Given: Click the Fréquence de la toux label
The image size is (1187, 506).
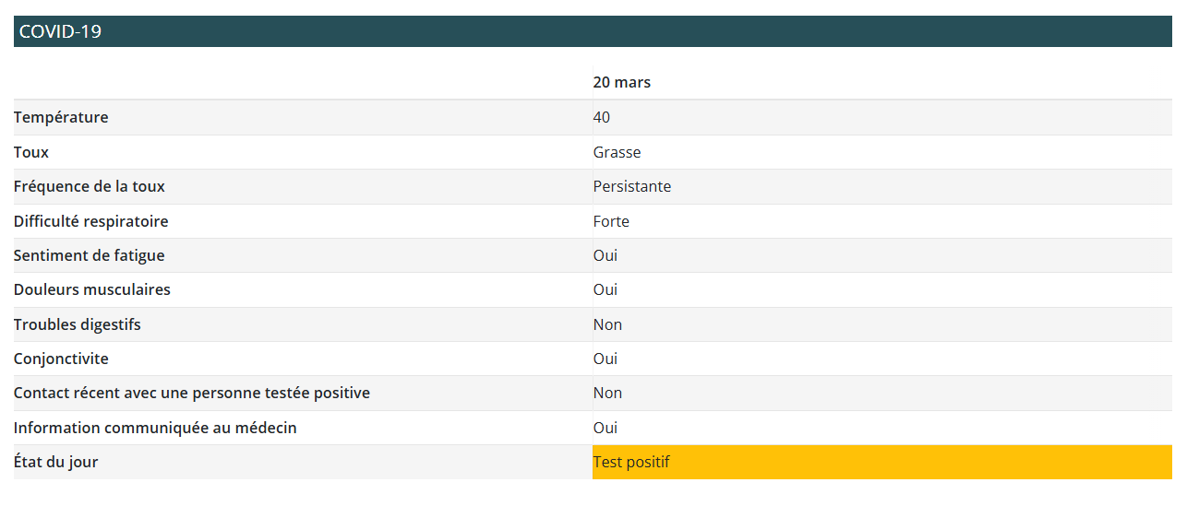Looking at the screenshot, I should pos(89,186).
